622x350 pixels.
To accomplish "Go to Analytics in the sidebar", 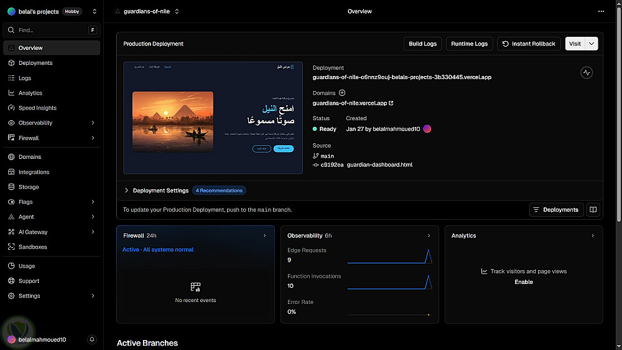I will click(x=52, y=93).
